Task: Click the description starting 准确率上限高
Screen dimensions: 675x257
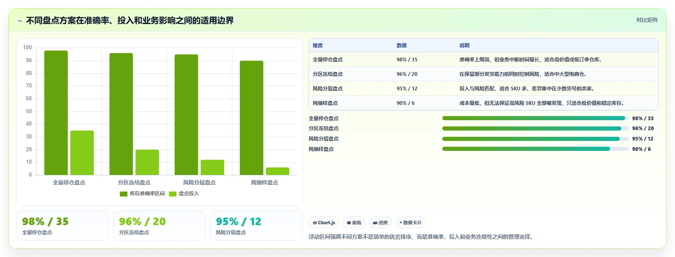Action: point(531,60)
